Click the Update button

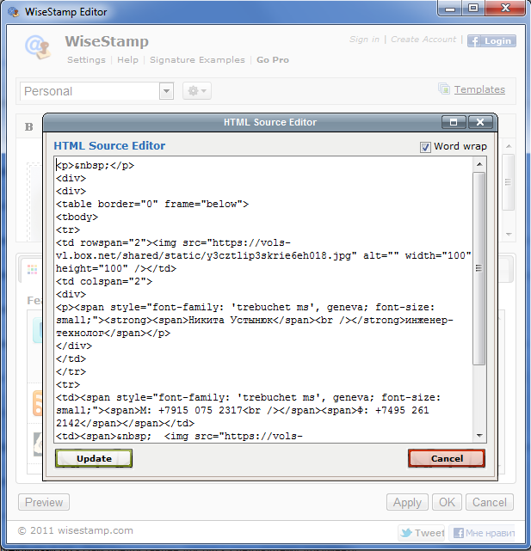tap(94, 458)
